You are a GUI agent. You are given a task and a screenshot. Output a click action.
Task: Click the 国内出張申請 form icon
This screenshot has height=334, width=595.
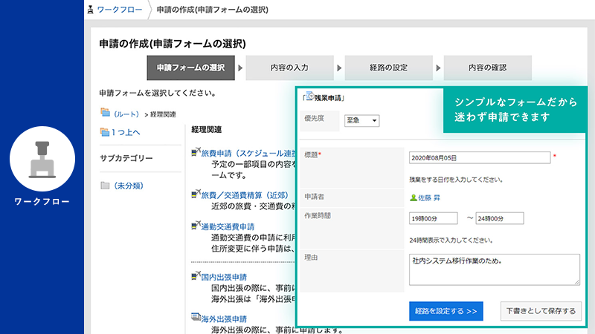(196, 276)
